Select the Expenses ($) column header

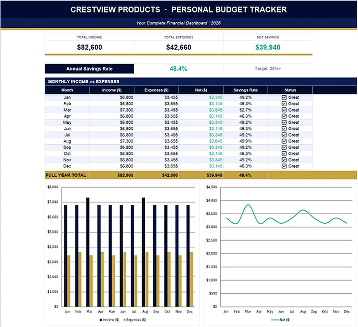[x=156, y=90]
